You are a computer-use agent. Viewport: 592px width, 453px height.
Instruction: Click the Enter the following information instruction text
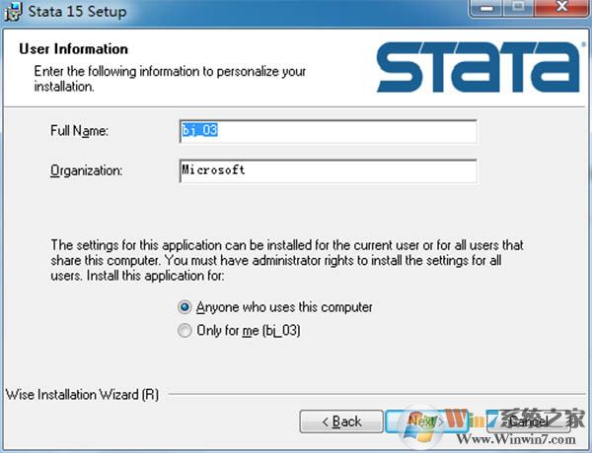click(x=170, y=79)
